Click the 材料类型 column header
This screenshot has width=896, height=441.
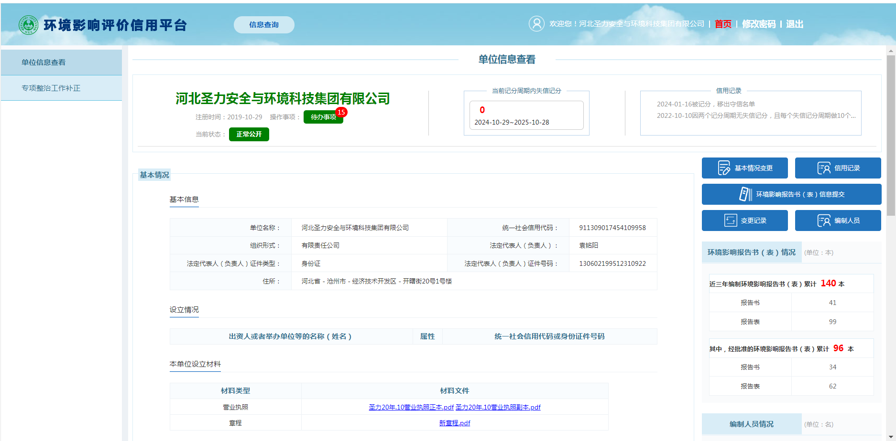235,390
